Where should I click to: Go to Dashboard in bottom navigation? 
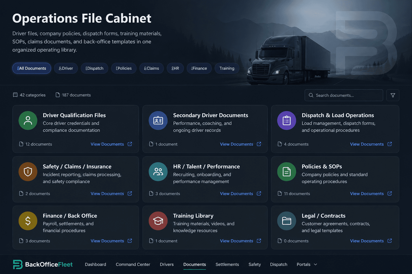(x=95, y=264)
